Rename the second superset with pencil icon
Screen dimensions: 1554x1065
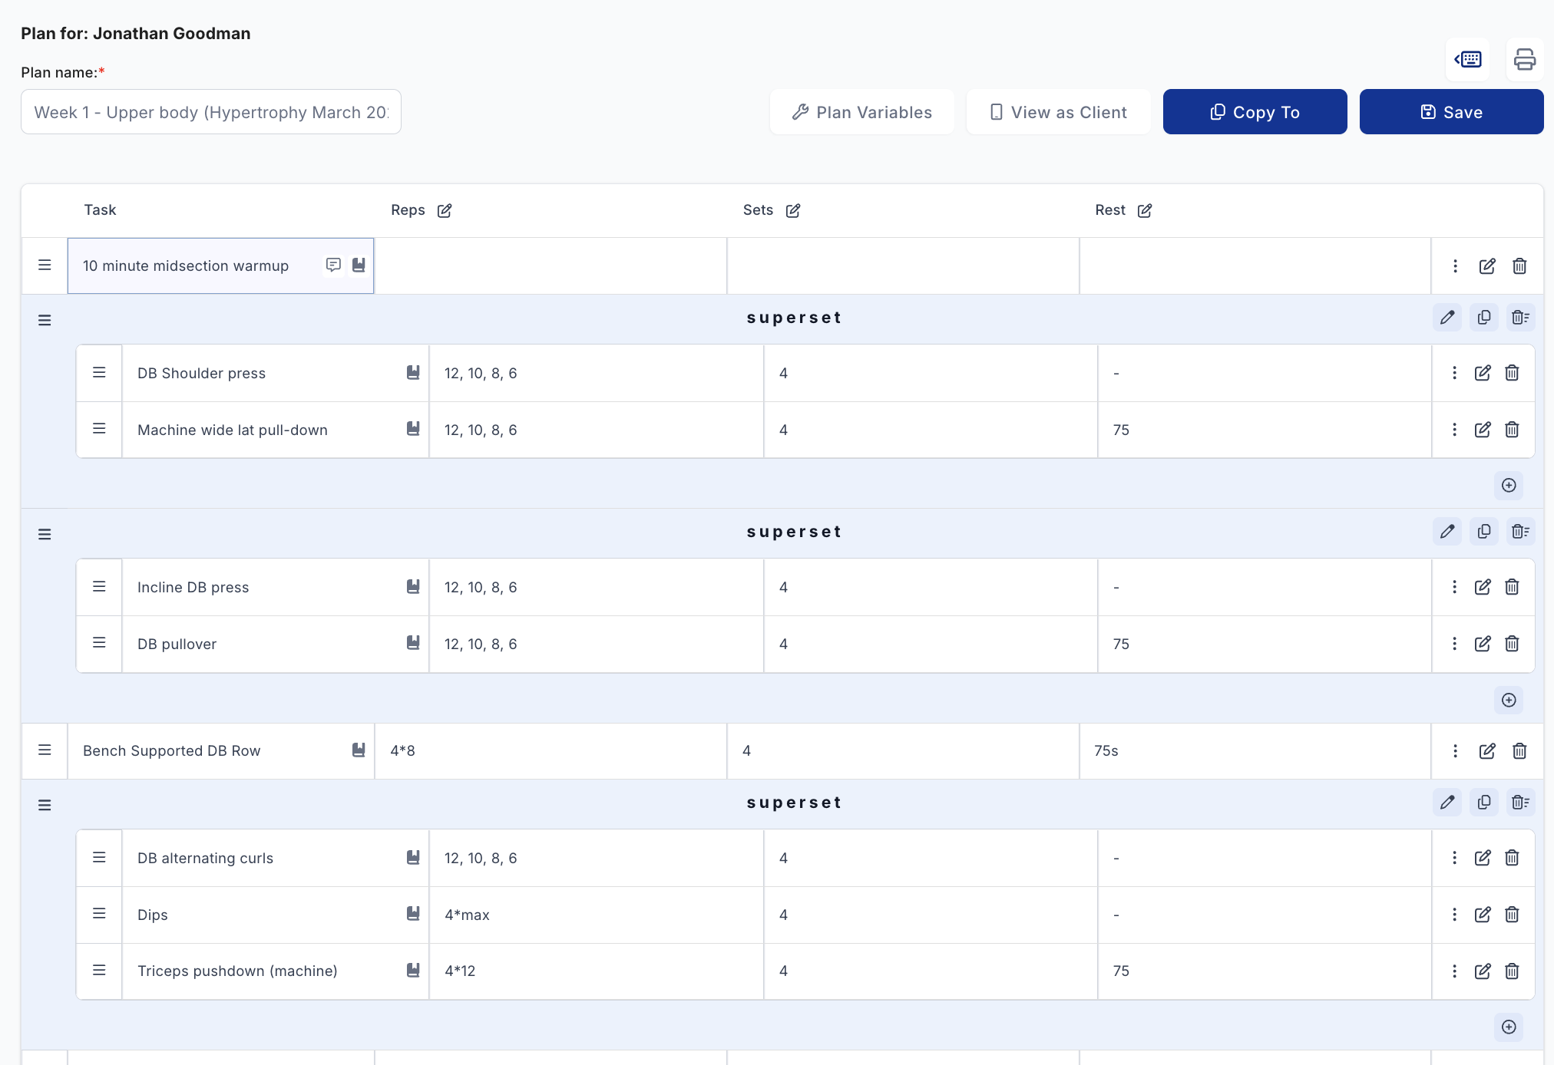(x=1447, y=532)
